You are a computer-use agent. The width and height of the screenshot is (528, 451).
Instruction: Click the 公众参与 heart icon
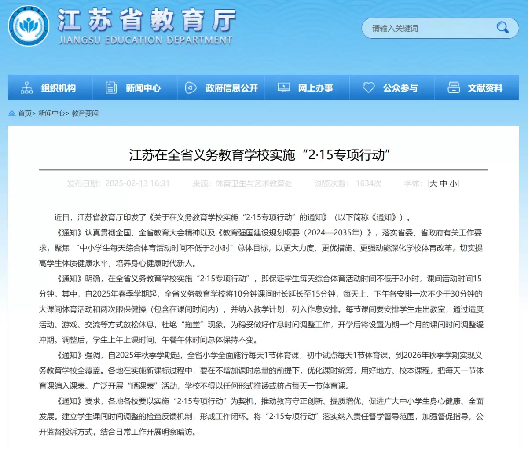click(x=368, y=88)
